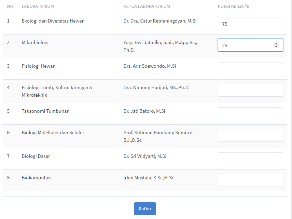The height and width of the screenshot is (219, 292).
Task: Decrease Mikrobiologi percentage with down arrow
Action: click(x=276, y=46)
